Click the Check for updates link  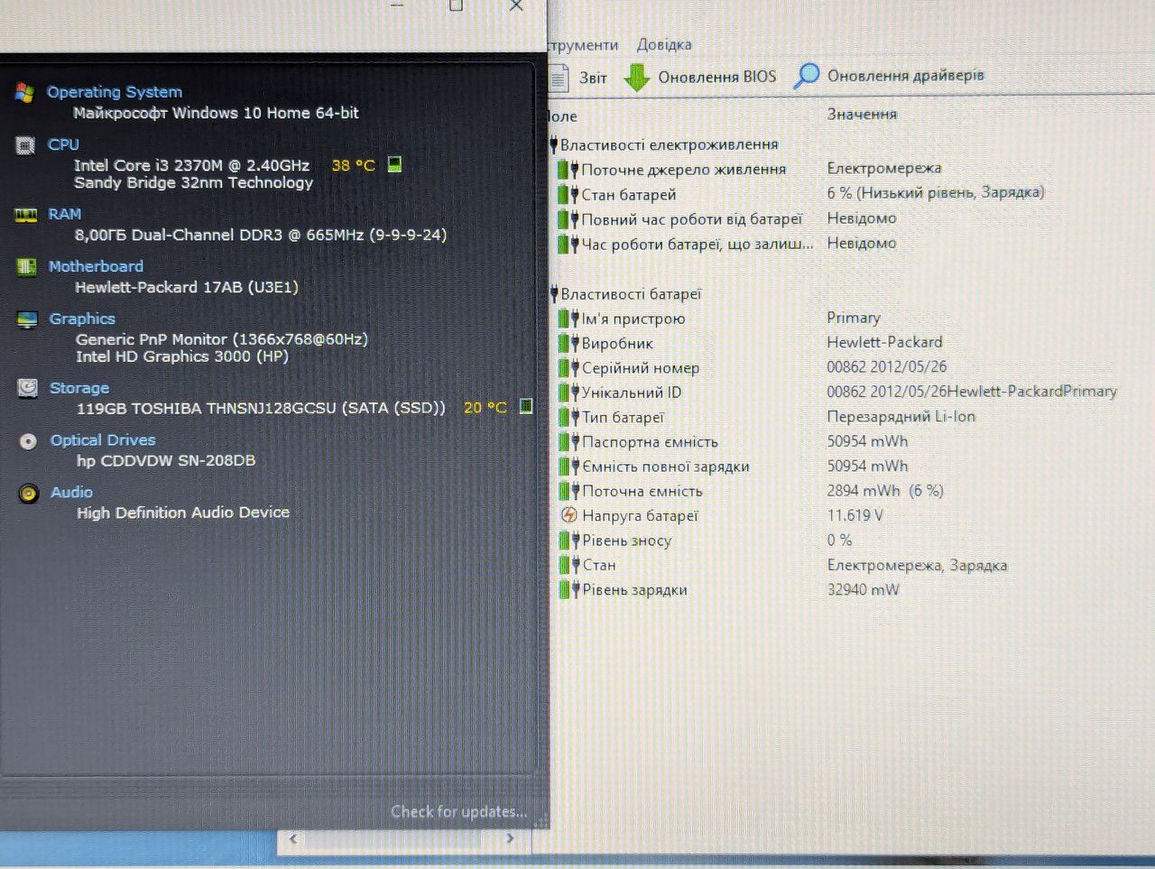point(458,811)
